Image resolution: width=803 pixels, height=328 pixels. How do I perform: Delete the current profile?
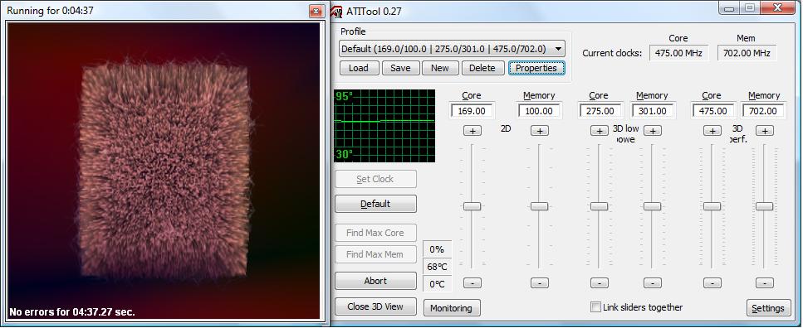[482, 68]
